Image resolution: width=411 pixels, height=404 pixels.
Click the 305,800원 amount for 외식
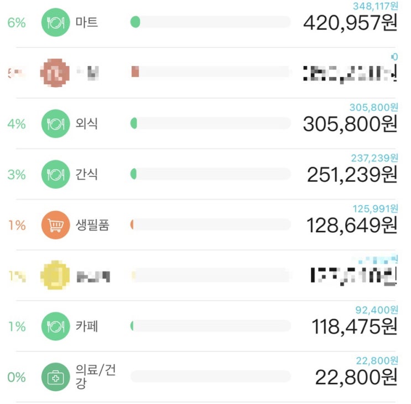(350, 124)
